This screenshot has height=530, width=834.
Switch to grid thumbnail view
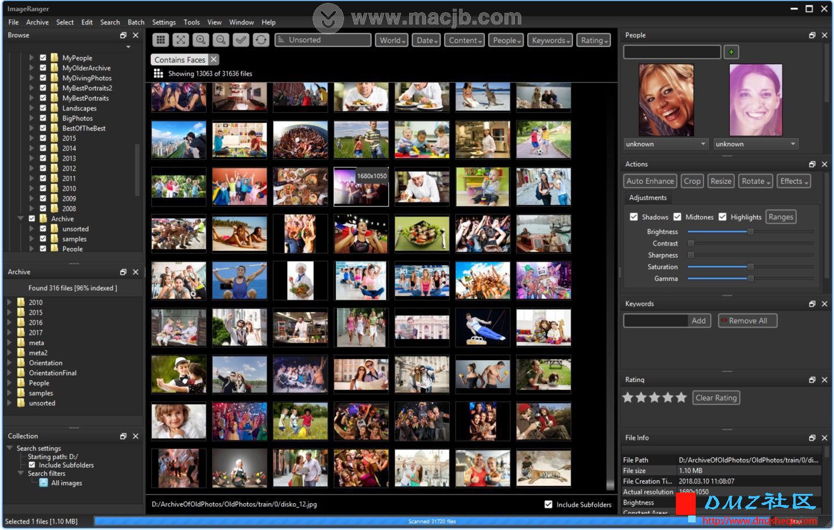(x=161, y=40)
